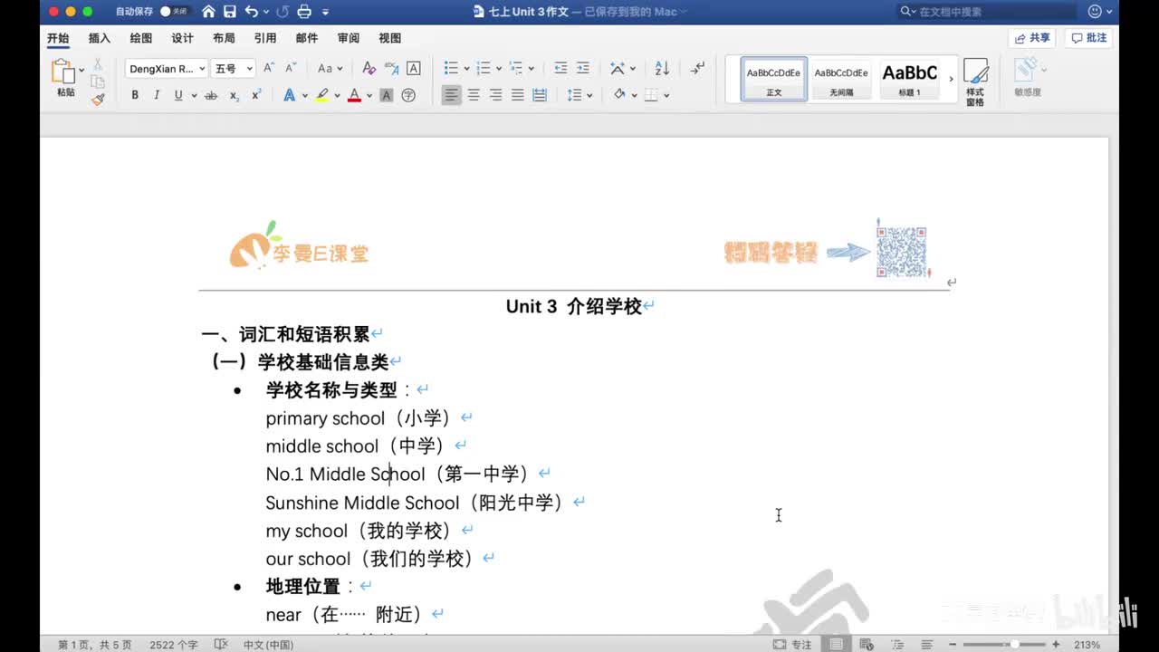This screenshot has height=652, width=1159.
Task: Center align the paragraph
Action: click(x=474, y=95)
